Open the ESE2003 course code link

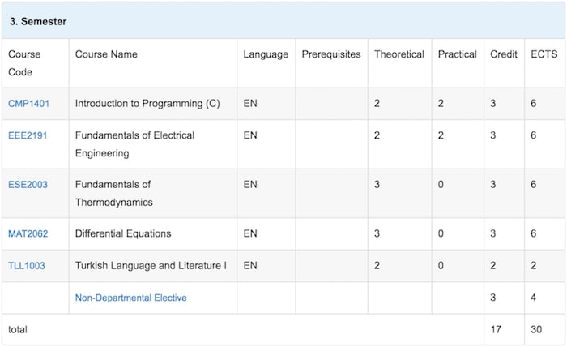pos(28,185)
